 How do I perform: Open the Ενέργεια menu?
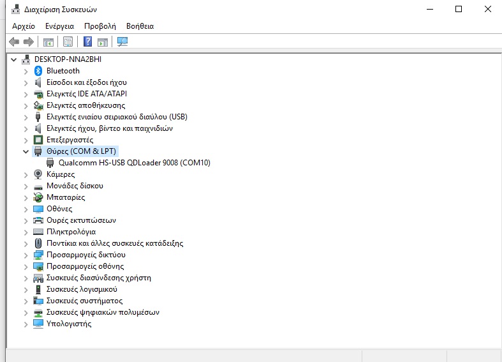(59, 26)
